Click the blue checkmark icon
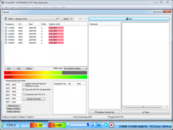This screenshot has height=130, width=173. 106,125
